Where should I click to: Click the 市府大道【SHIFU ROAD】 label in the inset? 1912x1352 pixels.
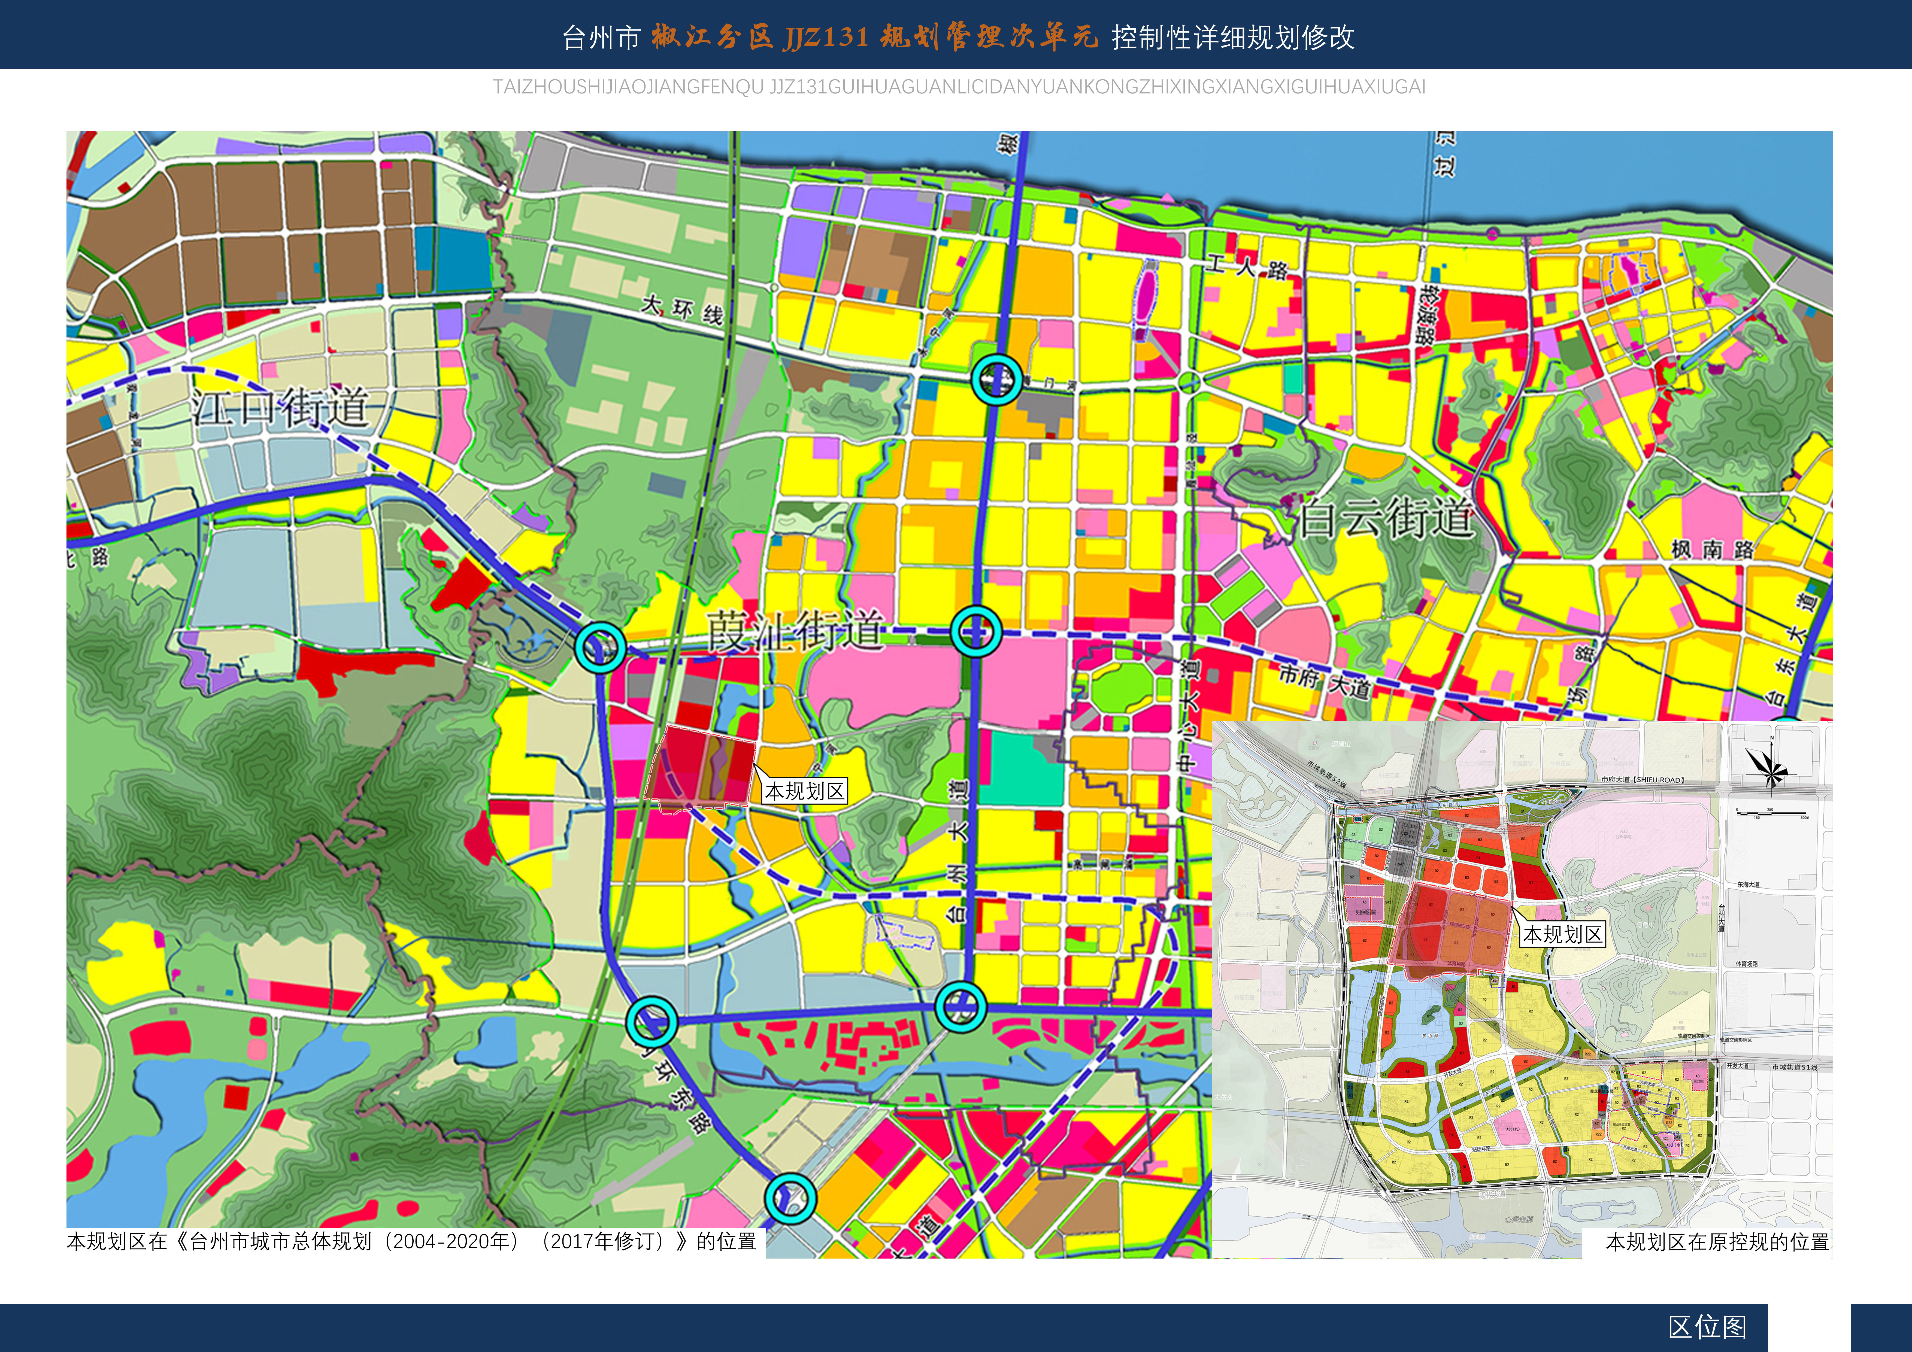coord(1643,780)
